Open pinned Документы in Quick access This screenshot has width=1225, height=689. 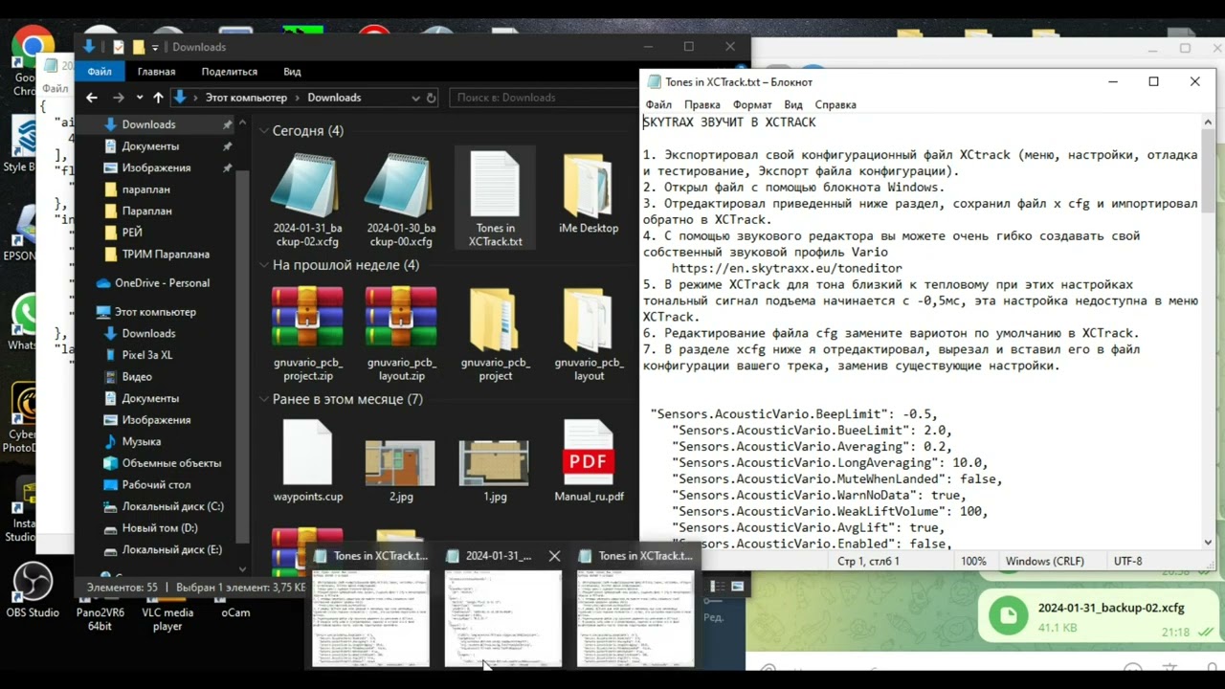point(150,146)
